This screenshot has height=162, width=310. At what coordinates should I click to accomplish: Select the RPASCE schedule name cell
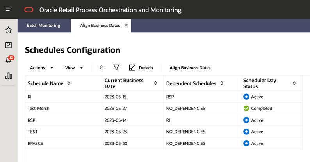point(64,143)
